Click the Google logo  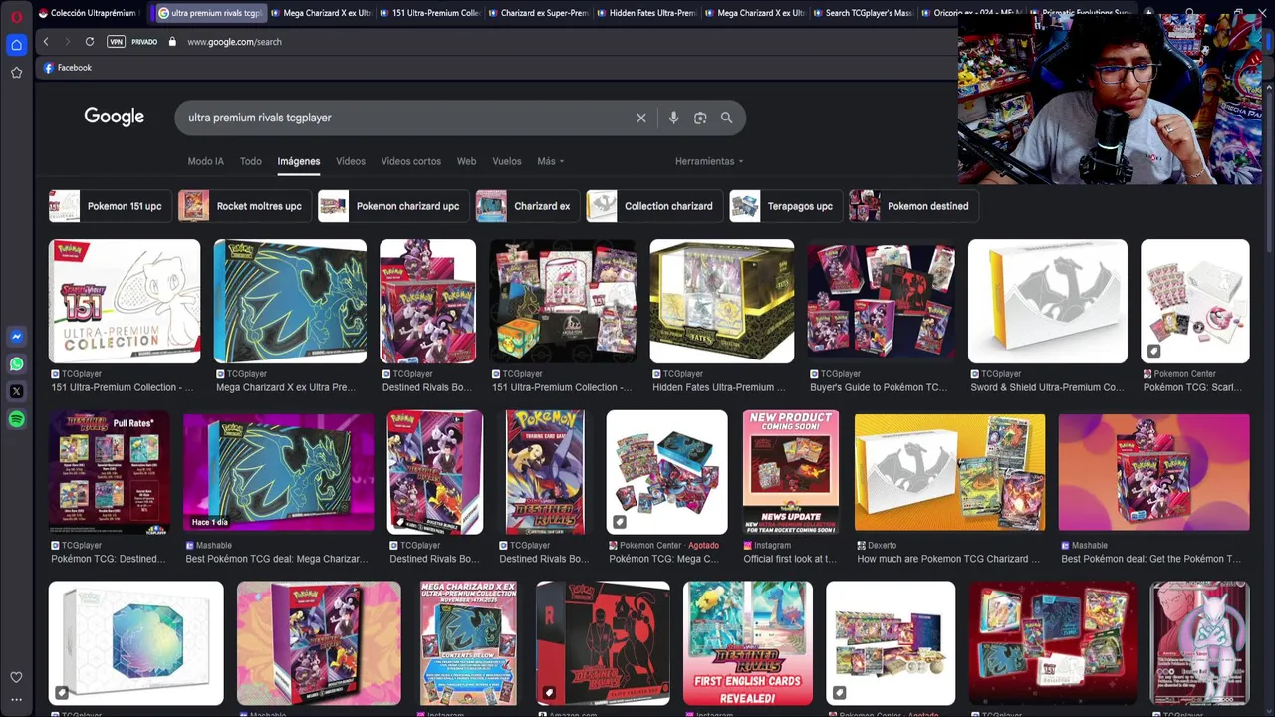coord(115,118)
